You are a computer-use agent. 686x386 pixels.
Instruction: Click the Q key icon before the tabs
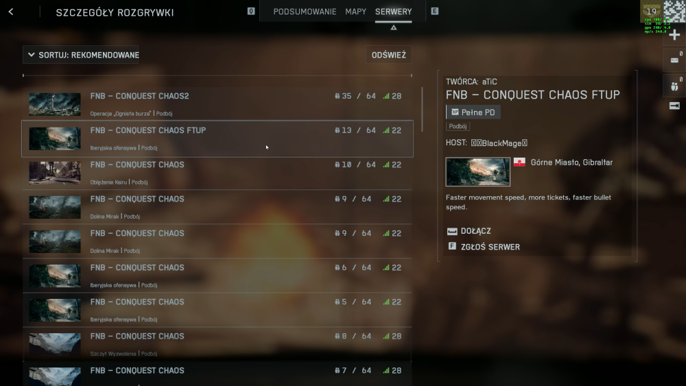coord(251,12)
